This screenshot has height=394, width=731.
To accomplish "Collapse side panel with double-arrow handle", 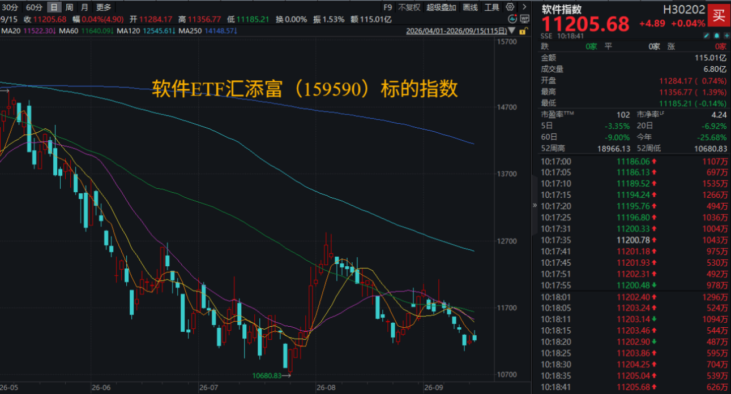I will (535, 205).
